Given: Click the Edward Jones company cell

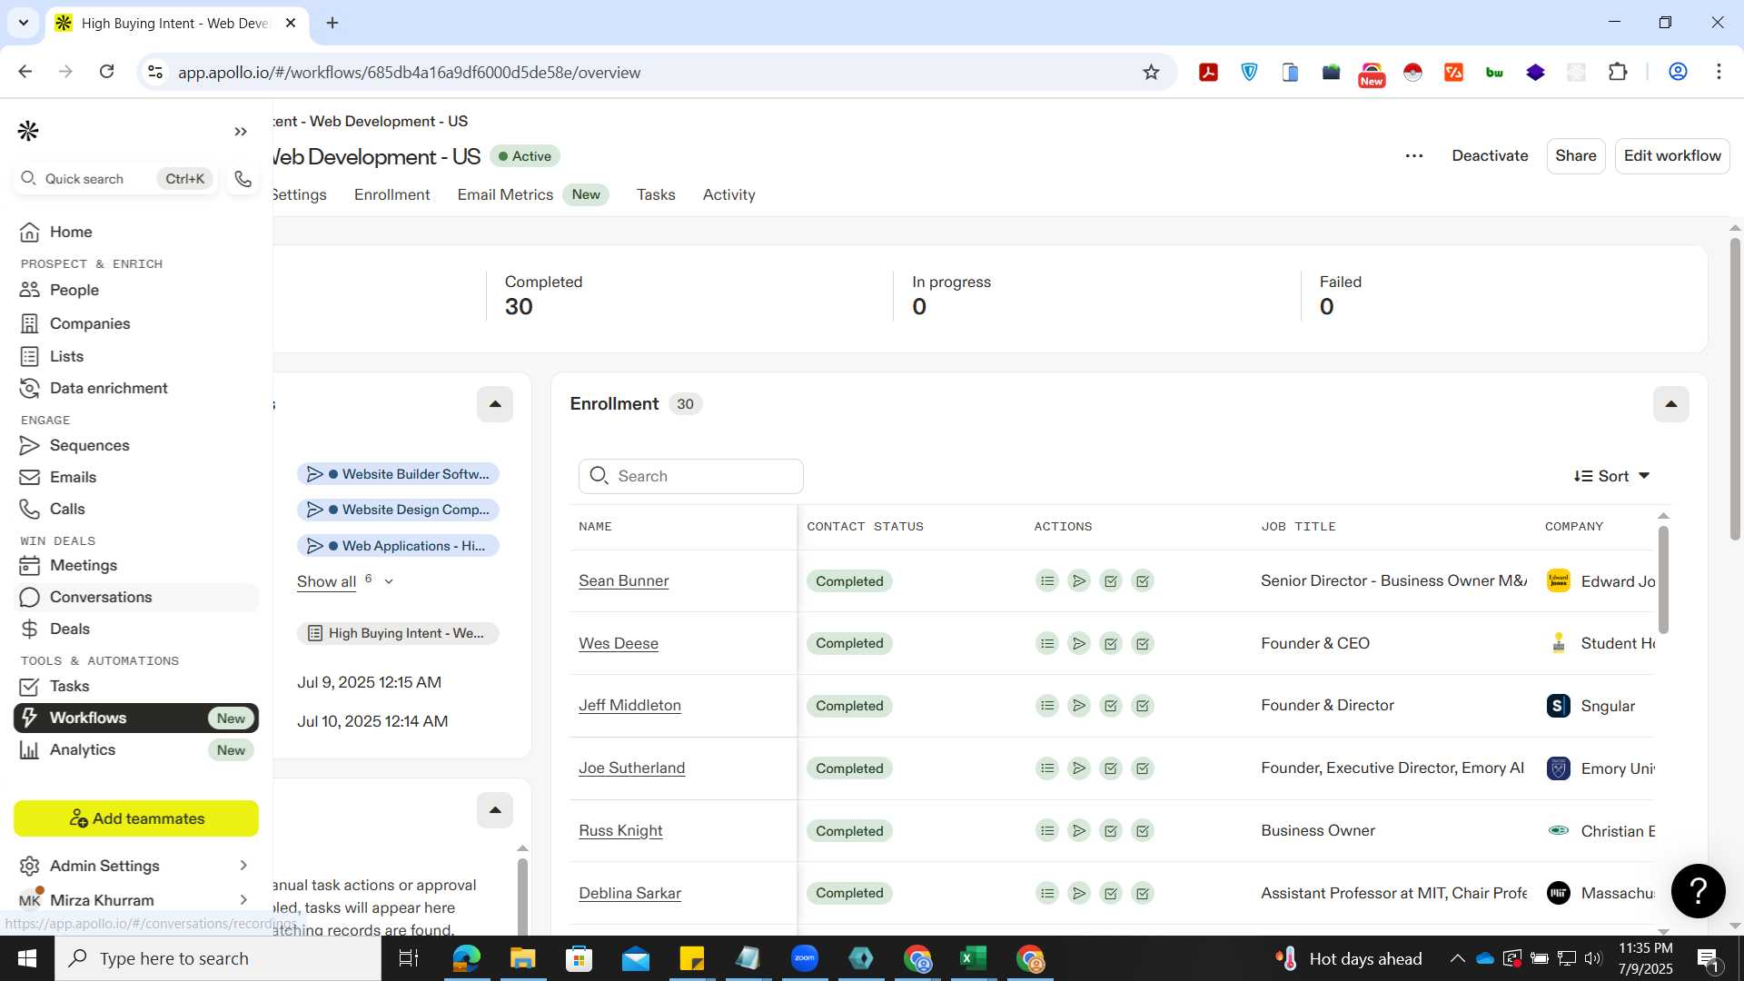Looking at the screenshot, I should click(x=1600, y=581).
